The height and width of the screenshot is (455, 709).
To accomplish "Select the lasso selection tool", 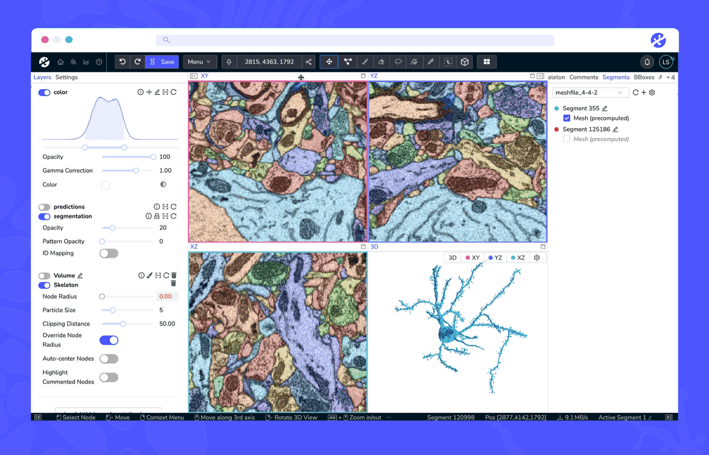I will pyautogui.click(x=398, y=62).
